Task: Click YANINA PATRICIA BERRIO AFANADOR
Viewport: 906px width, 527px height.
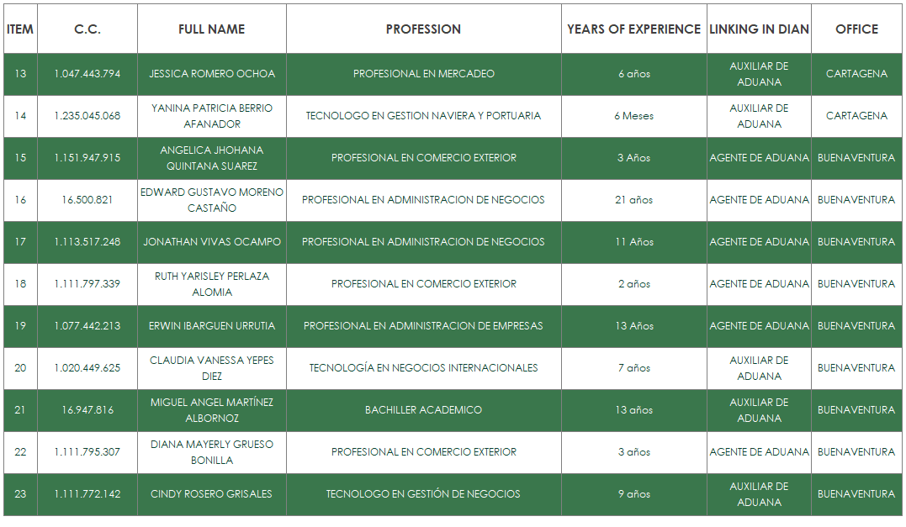Action: pos(212,116)
